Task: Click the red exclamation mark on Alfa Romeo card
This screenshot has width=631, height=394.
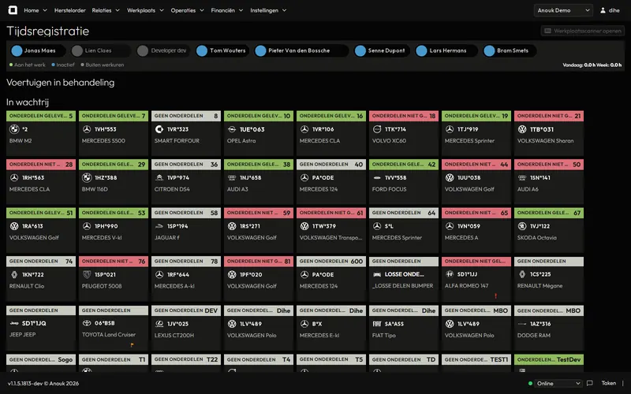Action: pyautogui.click(x=496, y=296)
